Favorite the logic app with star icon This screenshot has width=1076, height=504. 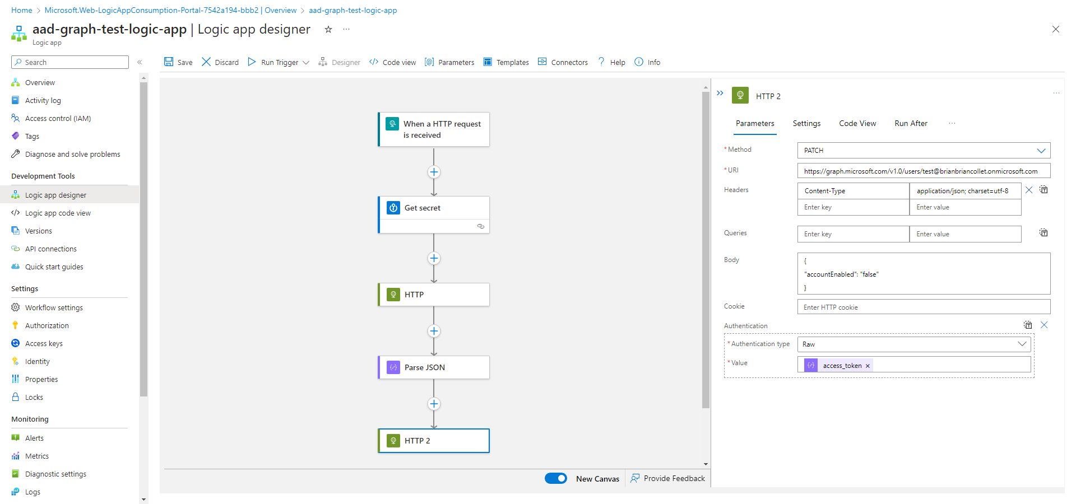point(328,30)
